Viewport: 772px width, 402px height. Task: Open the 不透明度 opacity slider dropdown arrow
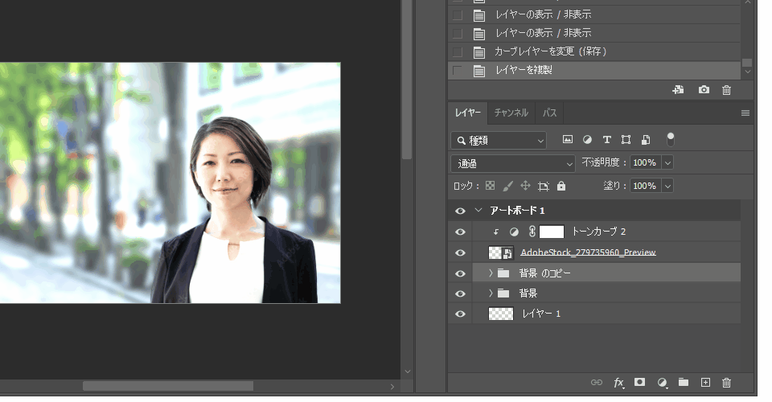tap(667, 162)
